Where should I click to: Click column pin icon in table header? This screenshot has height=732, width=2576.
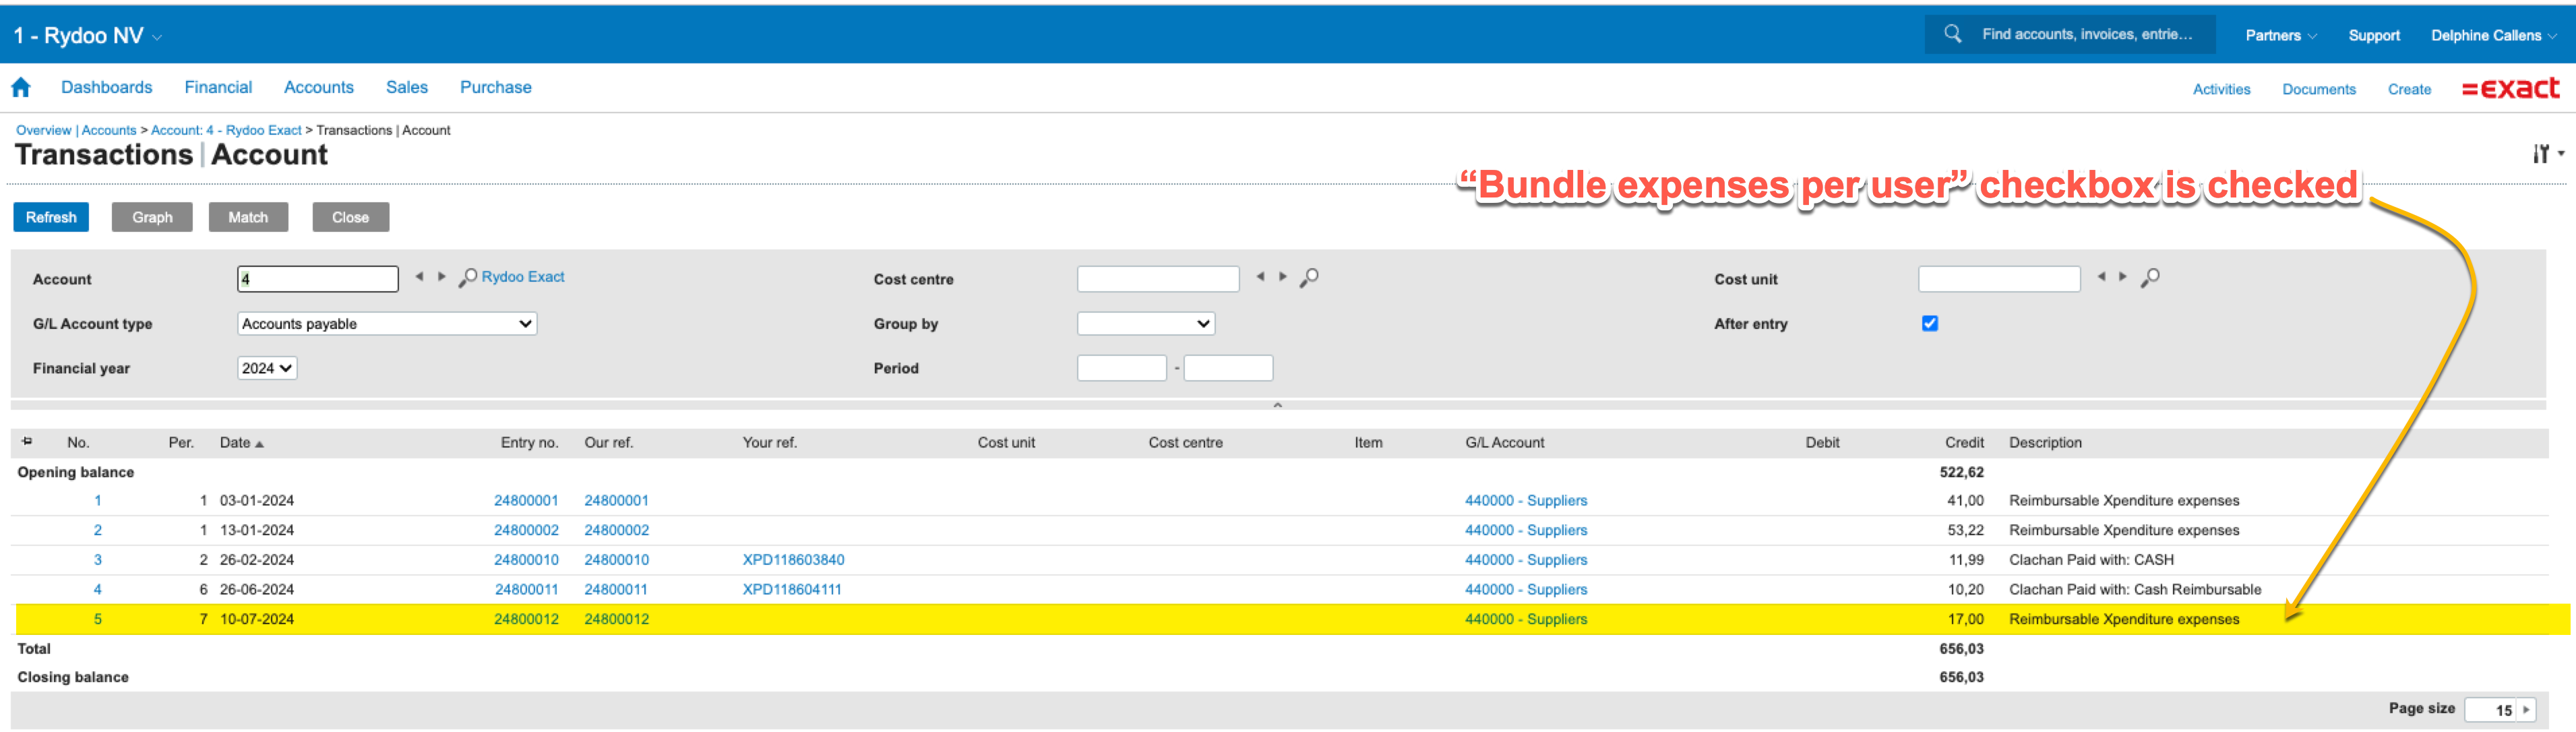tap(27, 441)
